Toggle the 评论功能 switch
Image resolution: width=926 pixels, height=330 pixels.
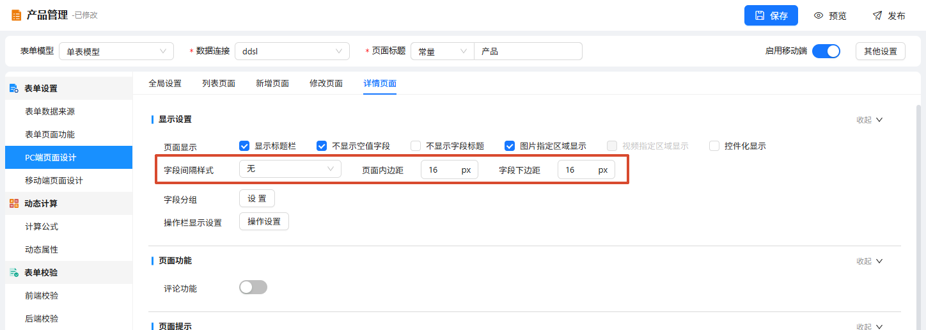point(253,287)
